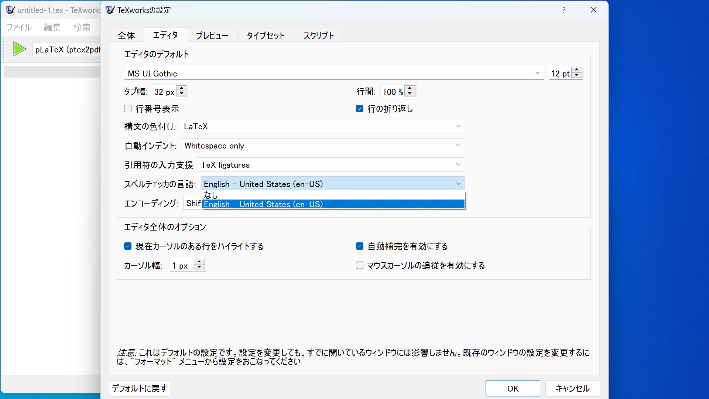Screen dimensions: 709x399
Task: Open the 自動インデント Whitespace only dropdown
Action: click(323, 146)
